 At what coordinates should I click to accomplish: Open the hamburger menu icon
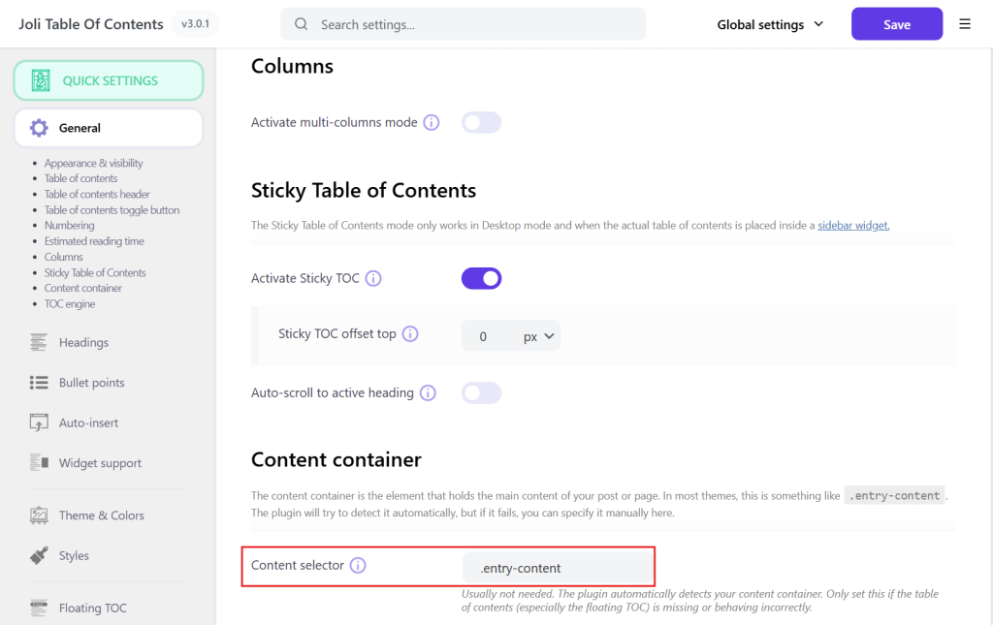tap(965, 24)
